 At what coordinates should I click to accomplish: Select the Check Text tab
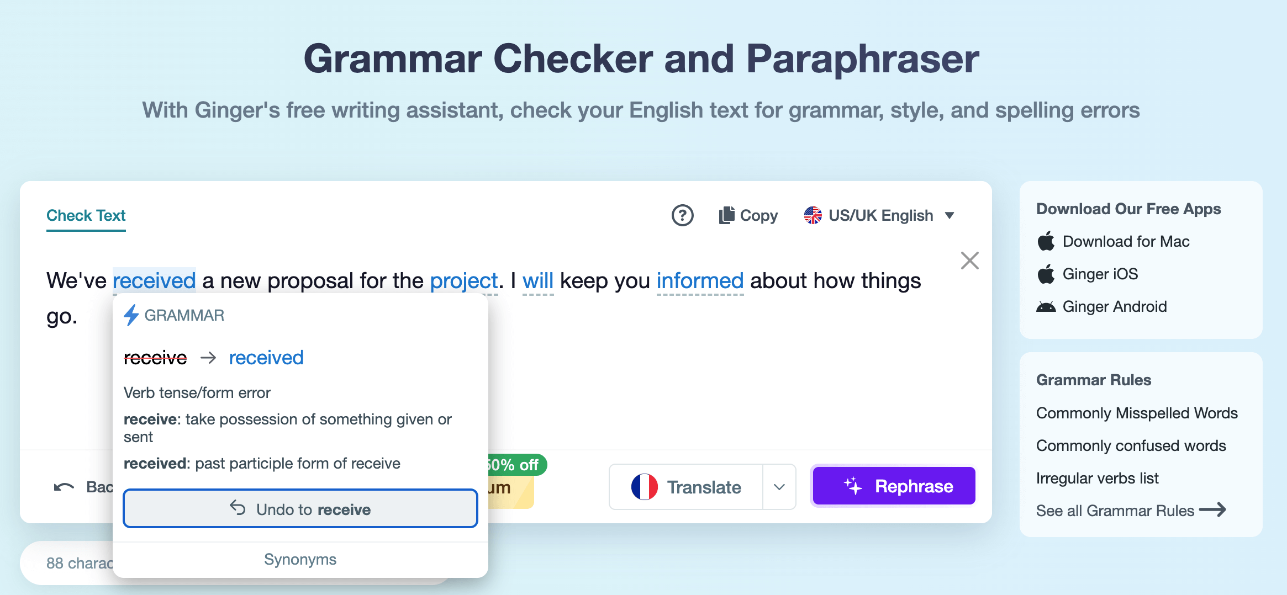point(86,215)
